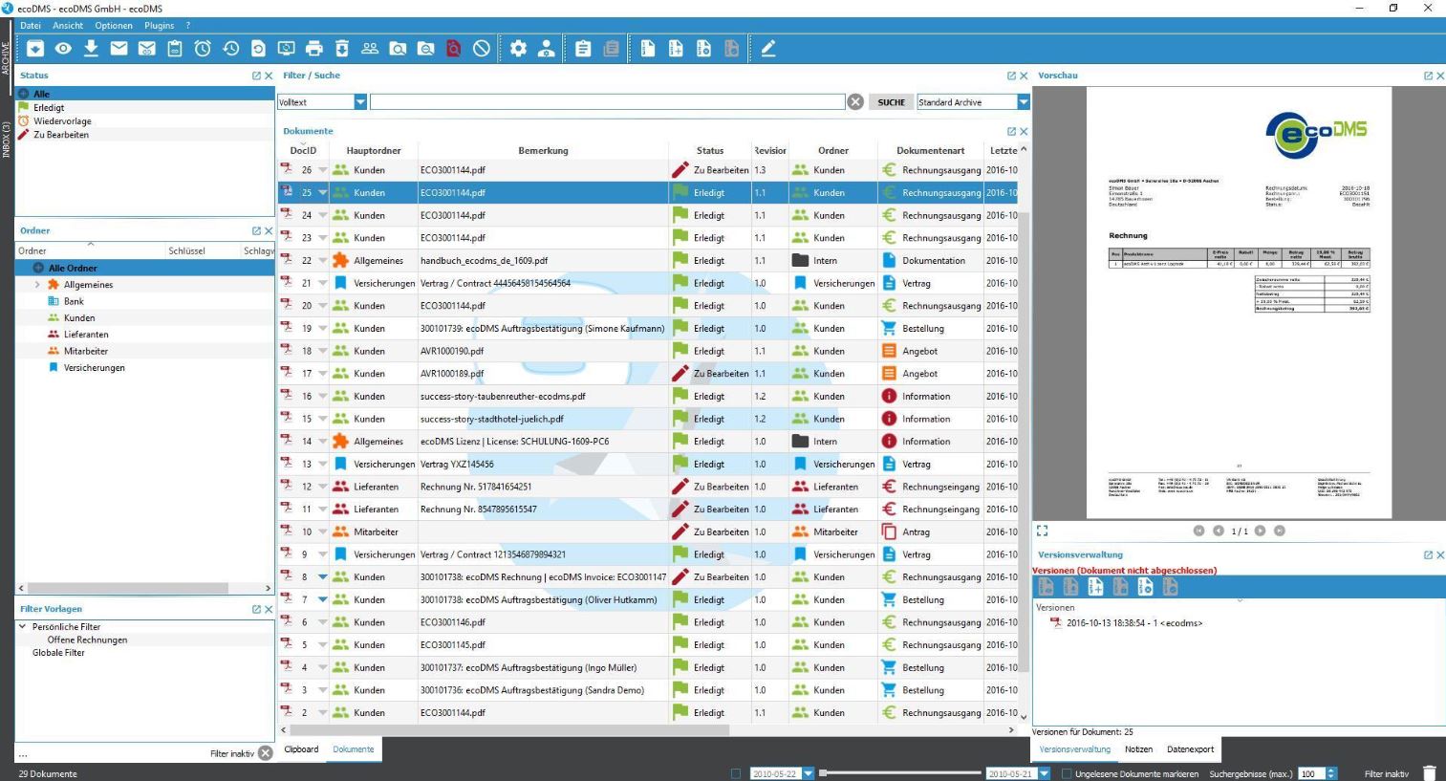This screenshot has height=781, width=1446.
Task: Expand the Allgemeines folder in tree
Action: pos(37,285)
